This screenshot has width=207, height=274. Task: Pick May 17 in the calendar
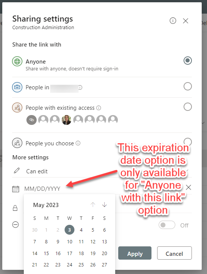tap(70, 253)
